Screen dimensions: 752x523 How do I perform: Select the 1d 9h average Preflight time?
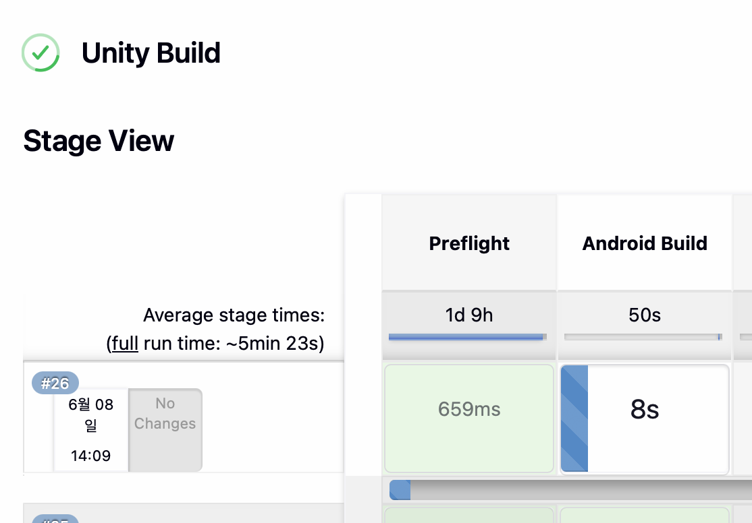pyautogui.click(x=469, y=315)
